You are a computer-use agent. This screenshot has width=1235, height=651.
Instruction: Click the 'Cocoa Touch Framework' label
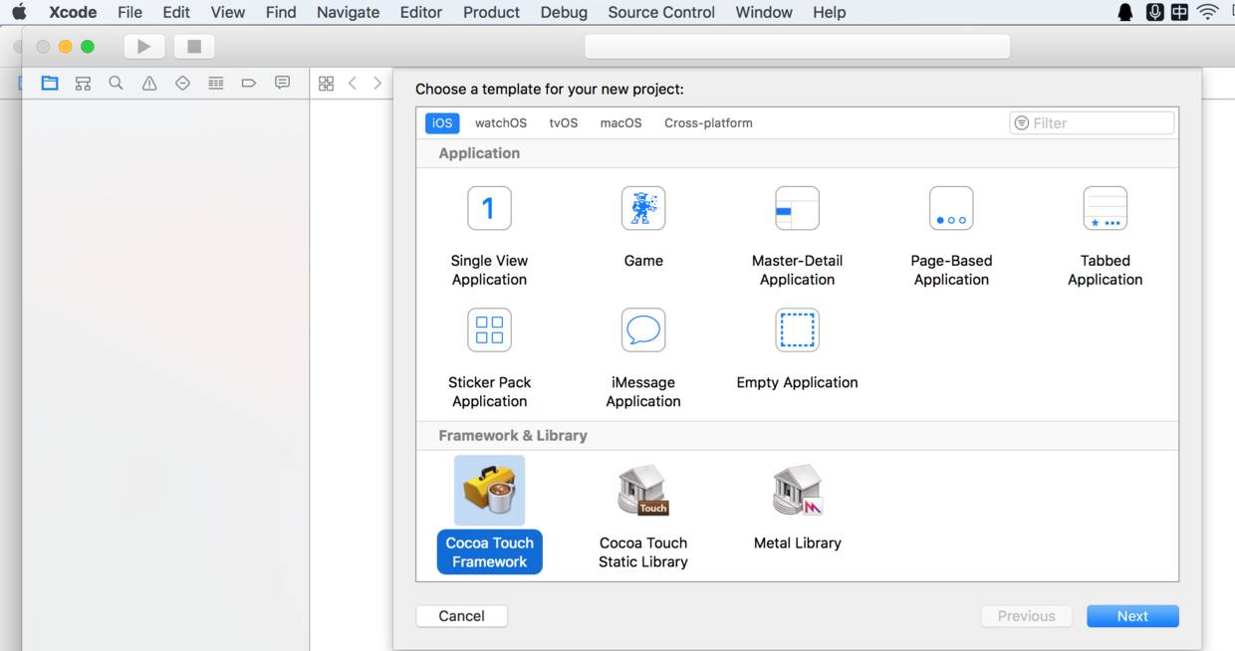tap(489, 552)
